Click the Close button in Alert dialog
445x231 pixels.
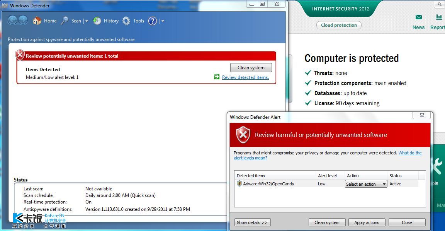click(407, 222)
